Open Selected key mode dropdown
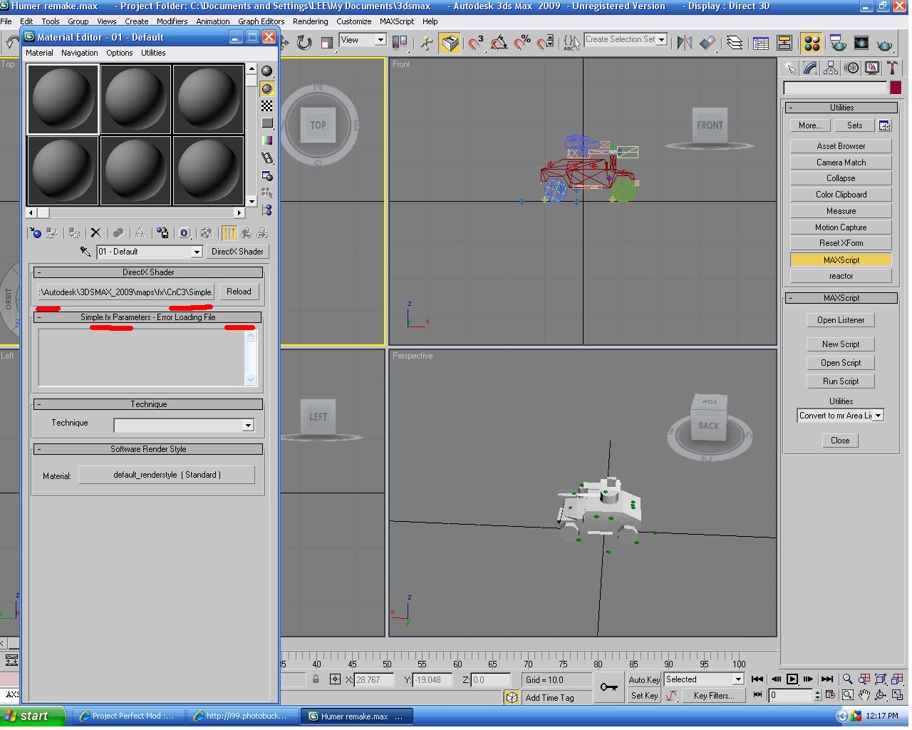The width and height of the screenshot is (912, 730). 738,679
